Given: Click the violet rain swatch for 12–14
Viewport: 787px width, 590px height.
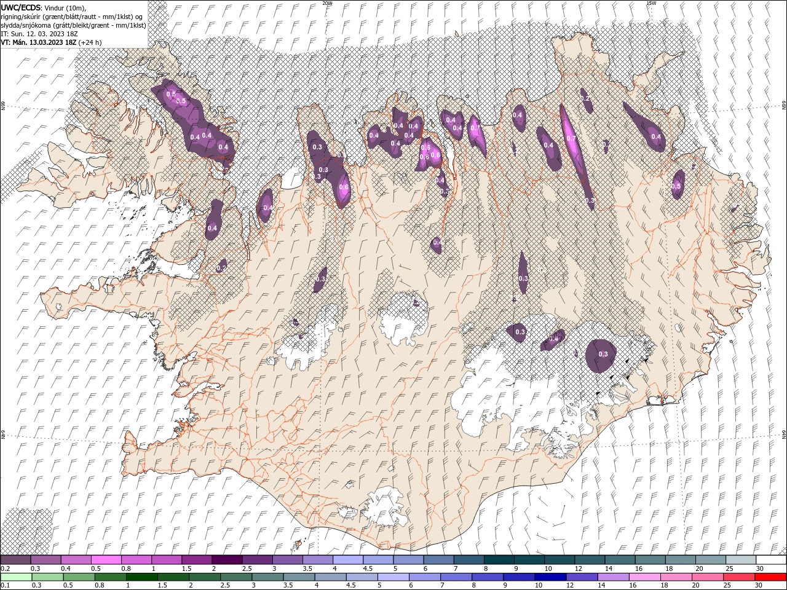Looking at the screenshot, I should (581, 577).
